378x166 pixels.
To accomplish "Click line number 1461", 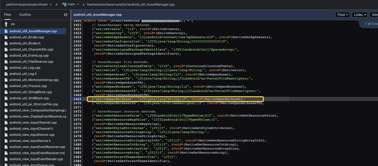I will click(x=77, y=66).
